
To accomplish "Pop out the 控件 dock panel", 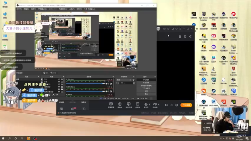I will click(x=155, y=77).
